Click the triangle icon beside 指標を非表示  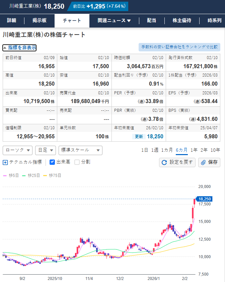5,48
